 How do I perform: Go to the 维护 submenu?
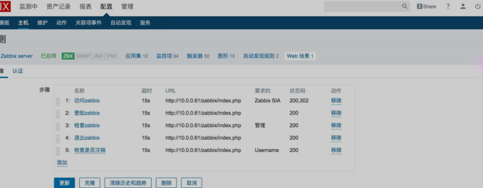[x=42, y=23]
